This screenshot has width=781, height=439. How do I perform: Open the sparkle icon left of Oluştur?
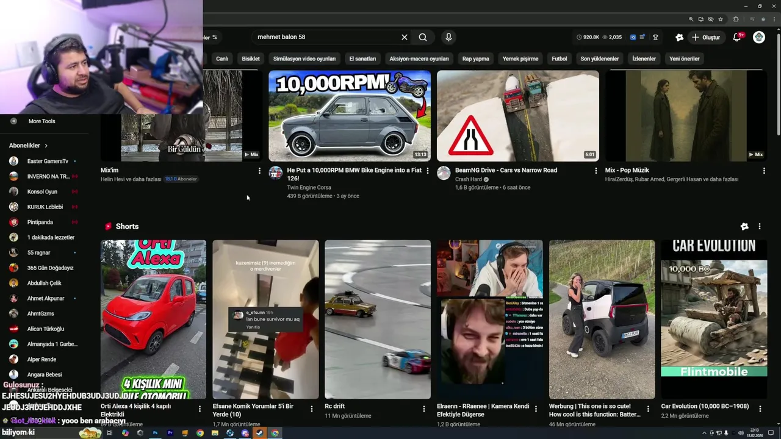[x=679, y=37]
